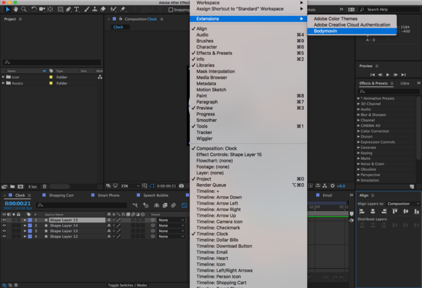Open the 25% magnification dropdown
Screen dimensions: 422x288
130,186
